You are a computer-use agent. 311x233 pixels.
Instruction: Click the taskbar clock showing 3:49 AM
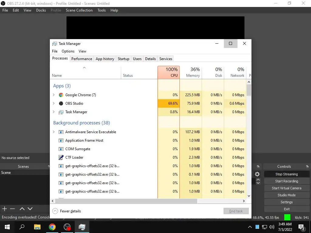point(285,227)
